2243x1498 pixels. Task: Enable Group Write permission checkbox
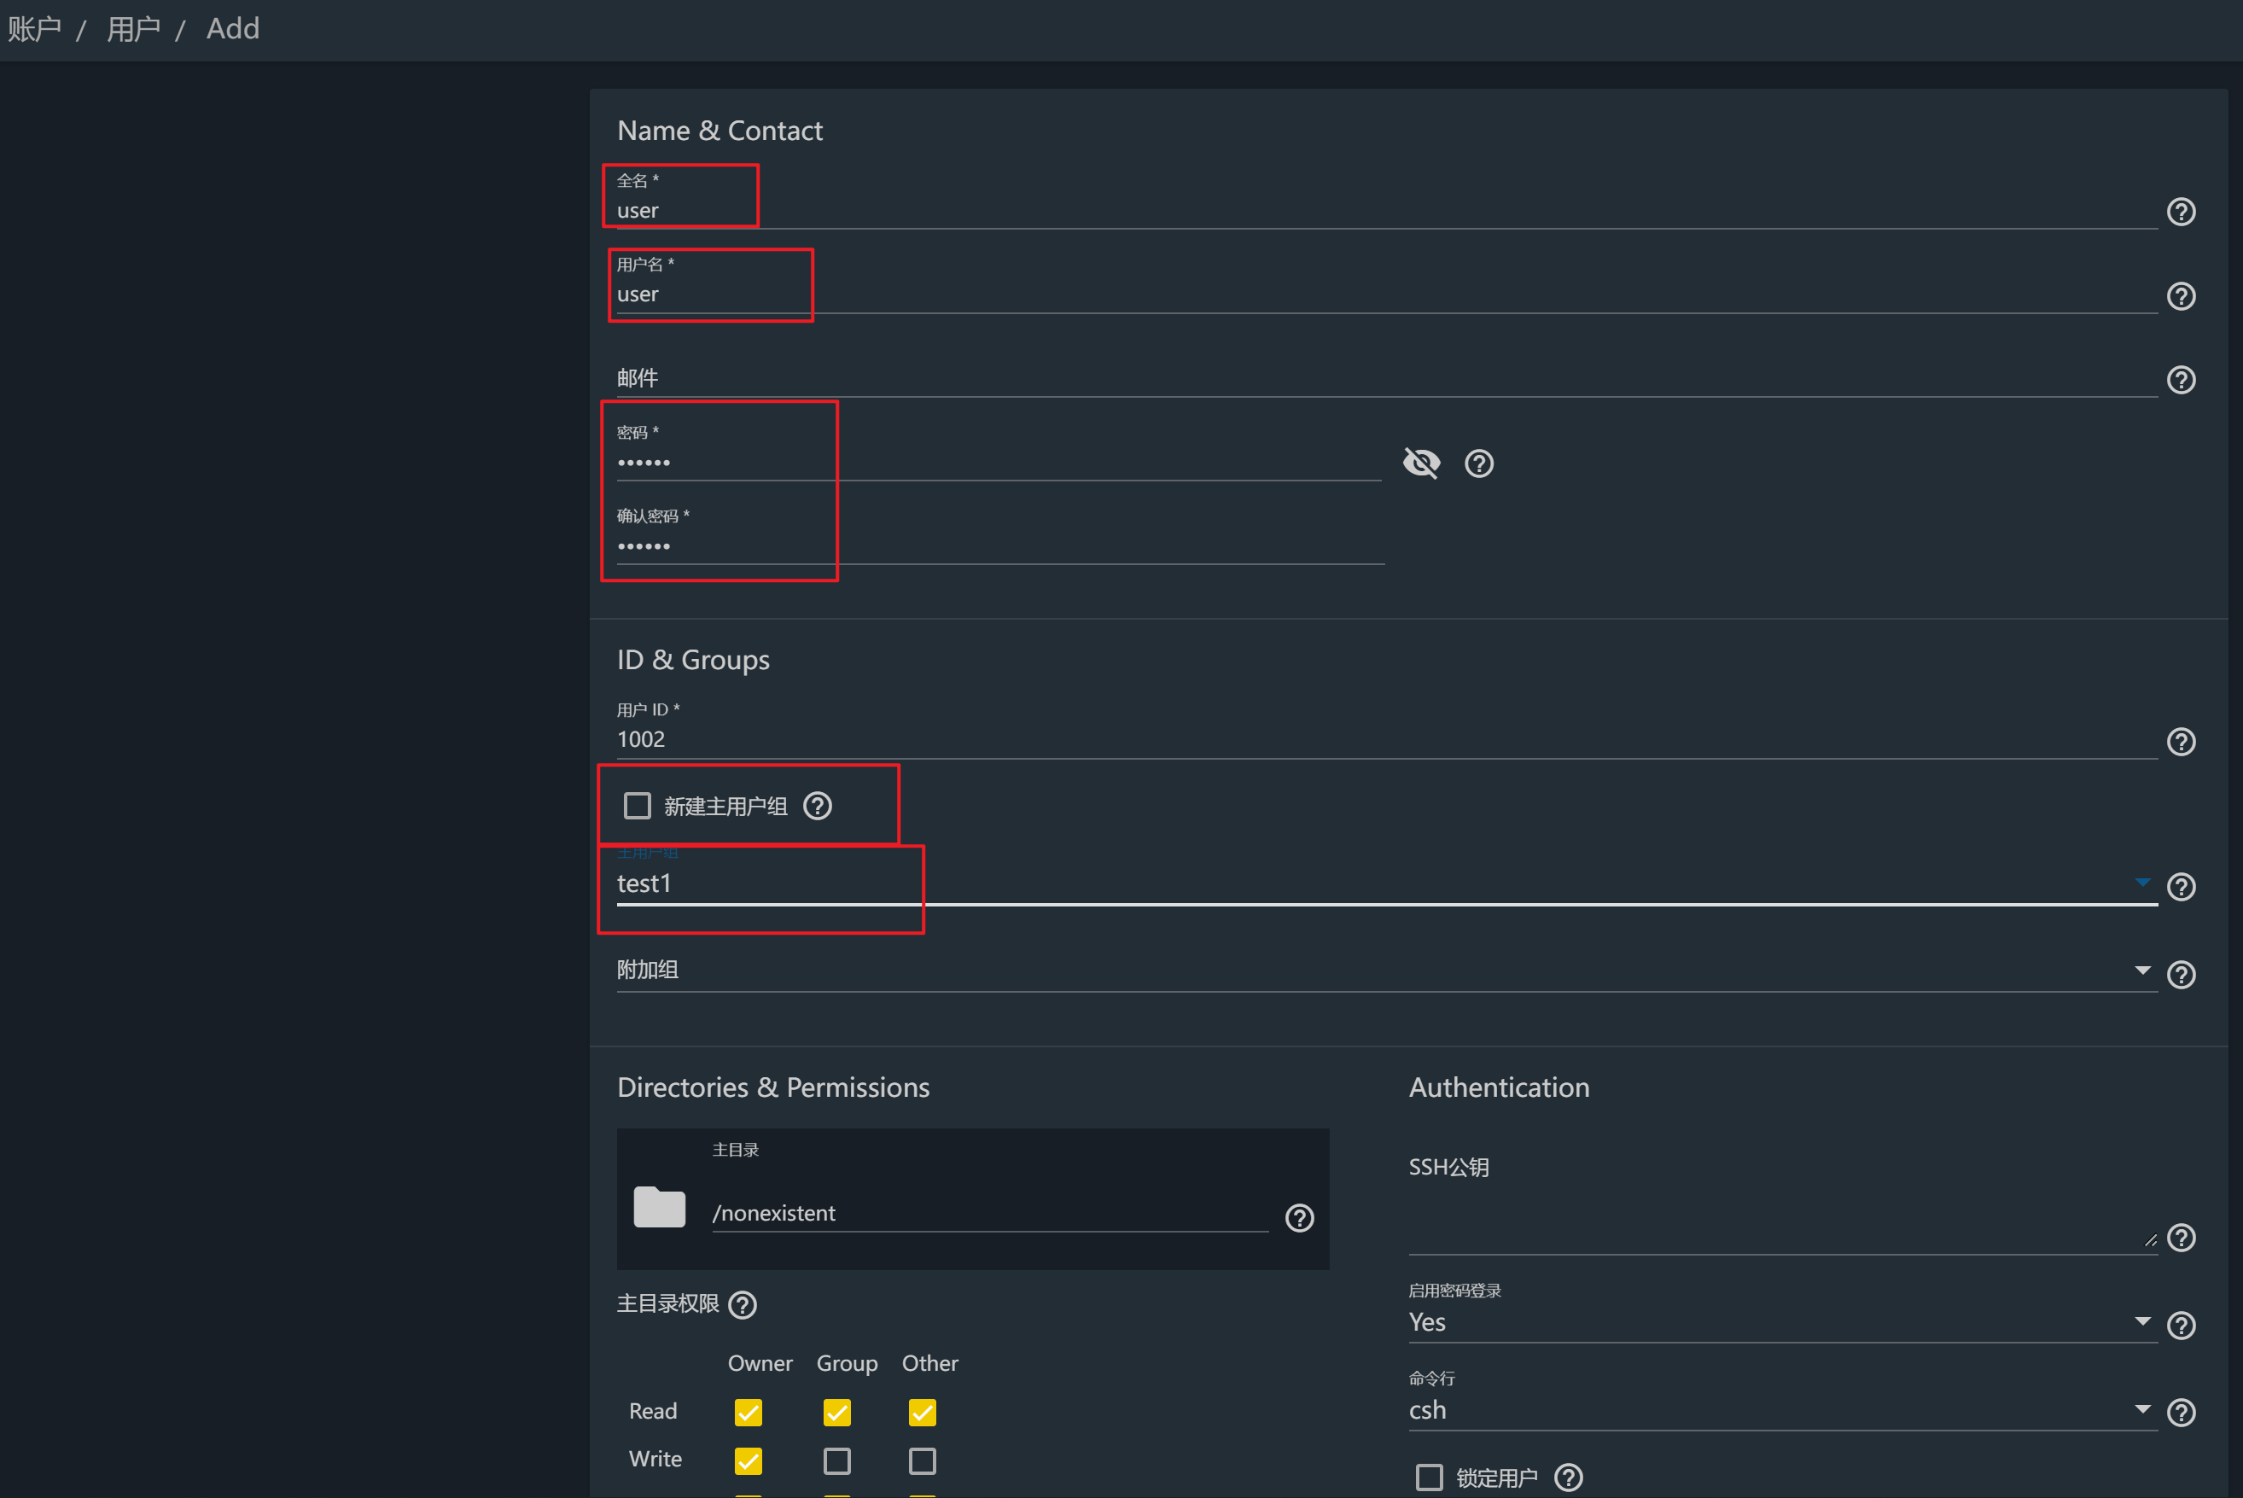pos(836,1460)
